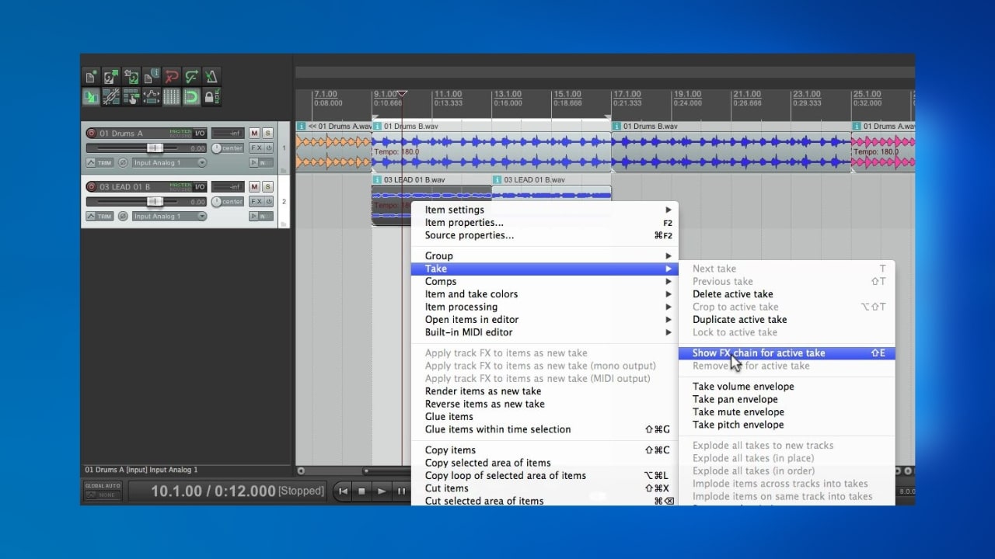995x559 pixels.
Task: Open the I/O routing for 01 Drums A
Action: pyautogui.click(x=200, y=134)
